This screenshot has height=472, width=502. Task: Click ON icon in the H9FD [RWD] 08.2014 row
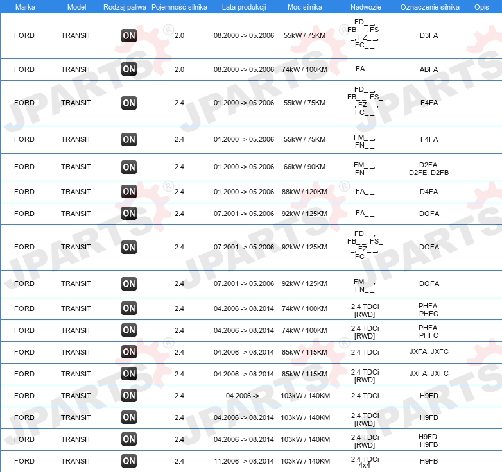[129, 417]
